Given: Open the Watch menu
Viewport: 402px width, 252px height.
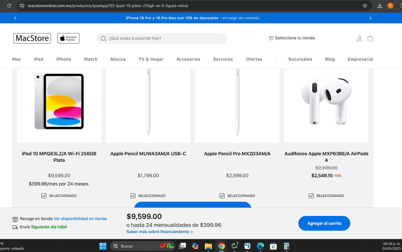Looking at the screenshot, I should [x=91, y=59].
